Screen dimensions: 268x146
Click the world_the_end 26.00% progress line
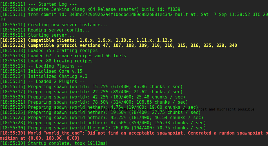pyautogui.click(x=117, y=128)
